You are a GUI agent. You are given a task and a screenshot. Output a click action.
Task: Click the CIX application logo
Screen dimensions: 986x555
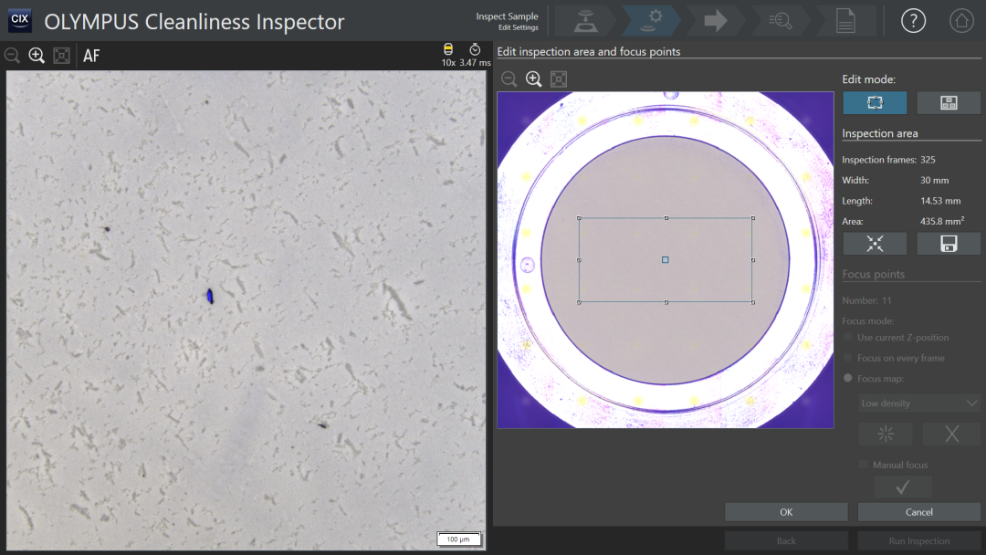pyautogui.click(x=19, y=20)
